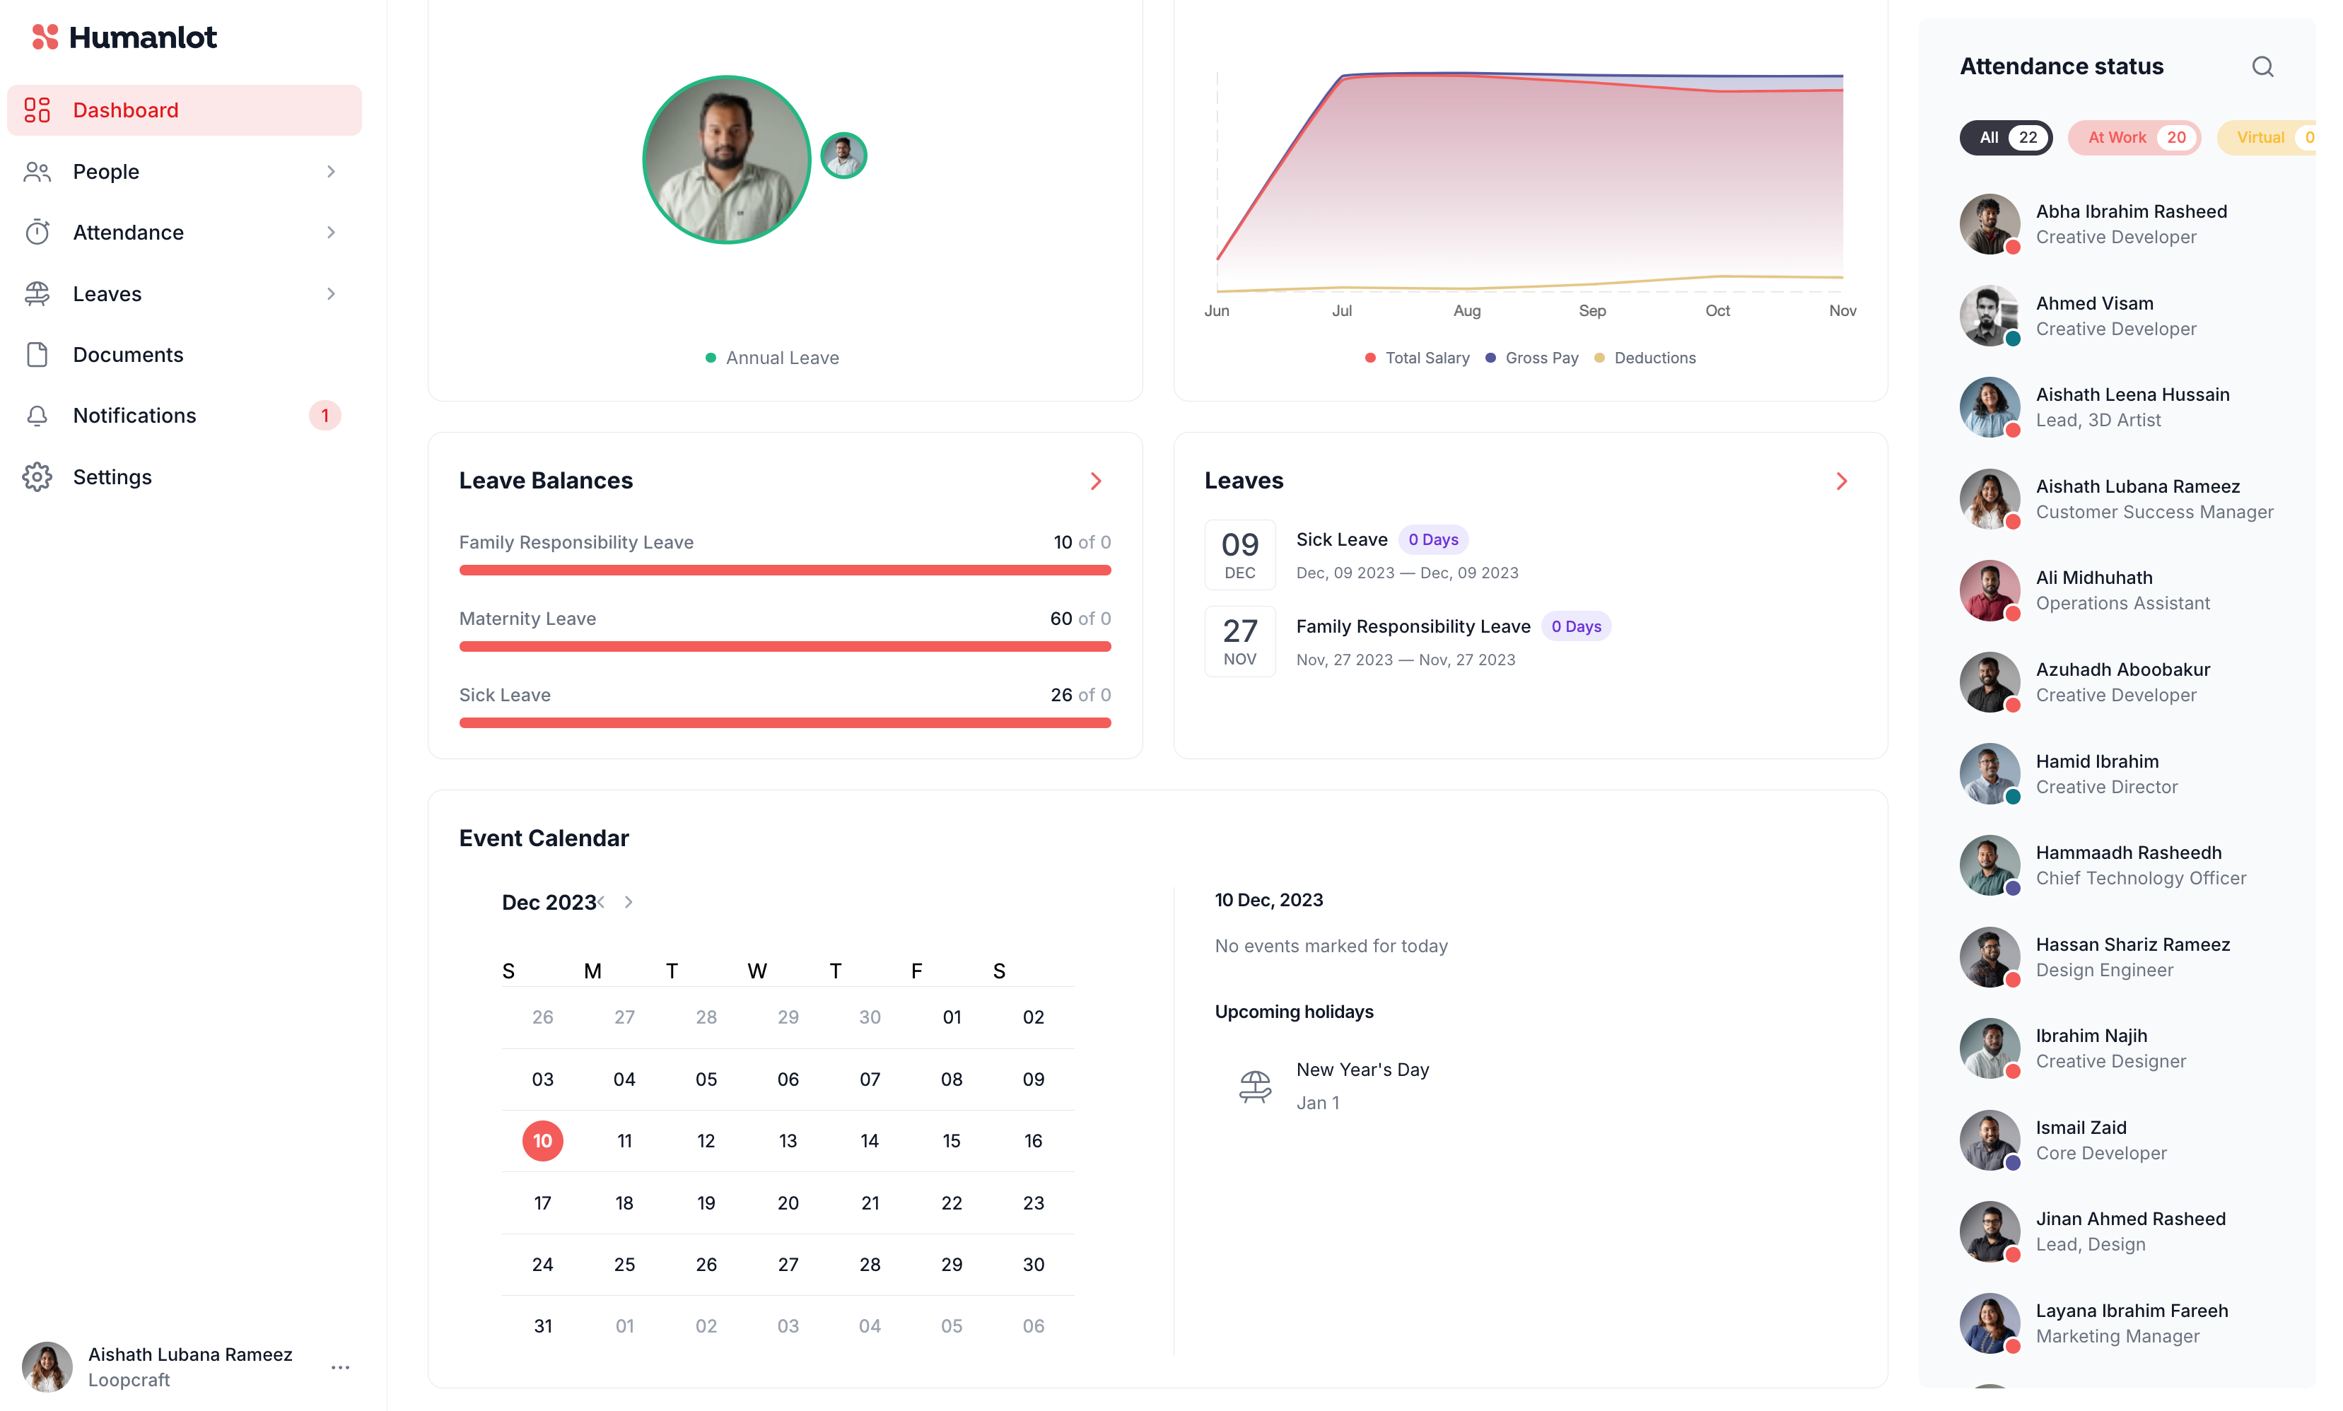The image size is (2343, 1411).
Task: Click the Attendance status search icon
Action: tap(2262, 66)
